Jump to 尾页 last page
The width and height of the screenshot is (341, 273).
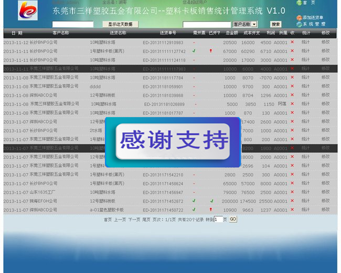coord(146,219)
